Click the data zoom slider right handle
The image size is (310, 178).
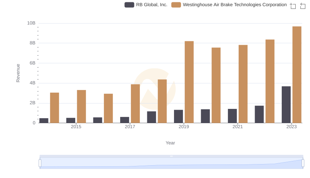(x=303, y=163)
